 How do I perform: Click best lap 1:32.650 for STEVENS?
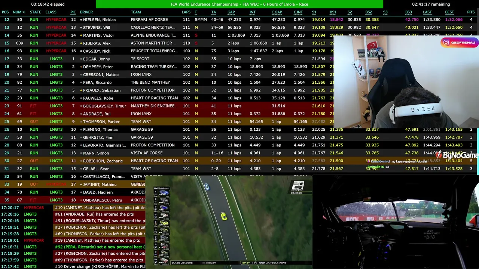point(454,28)
